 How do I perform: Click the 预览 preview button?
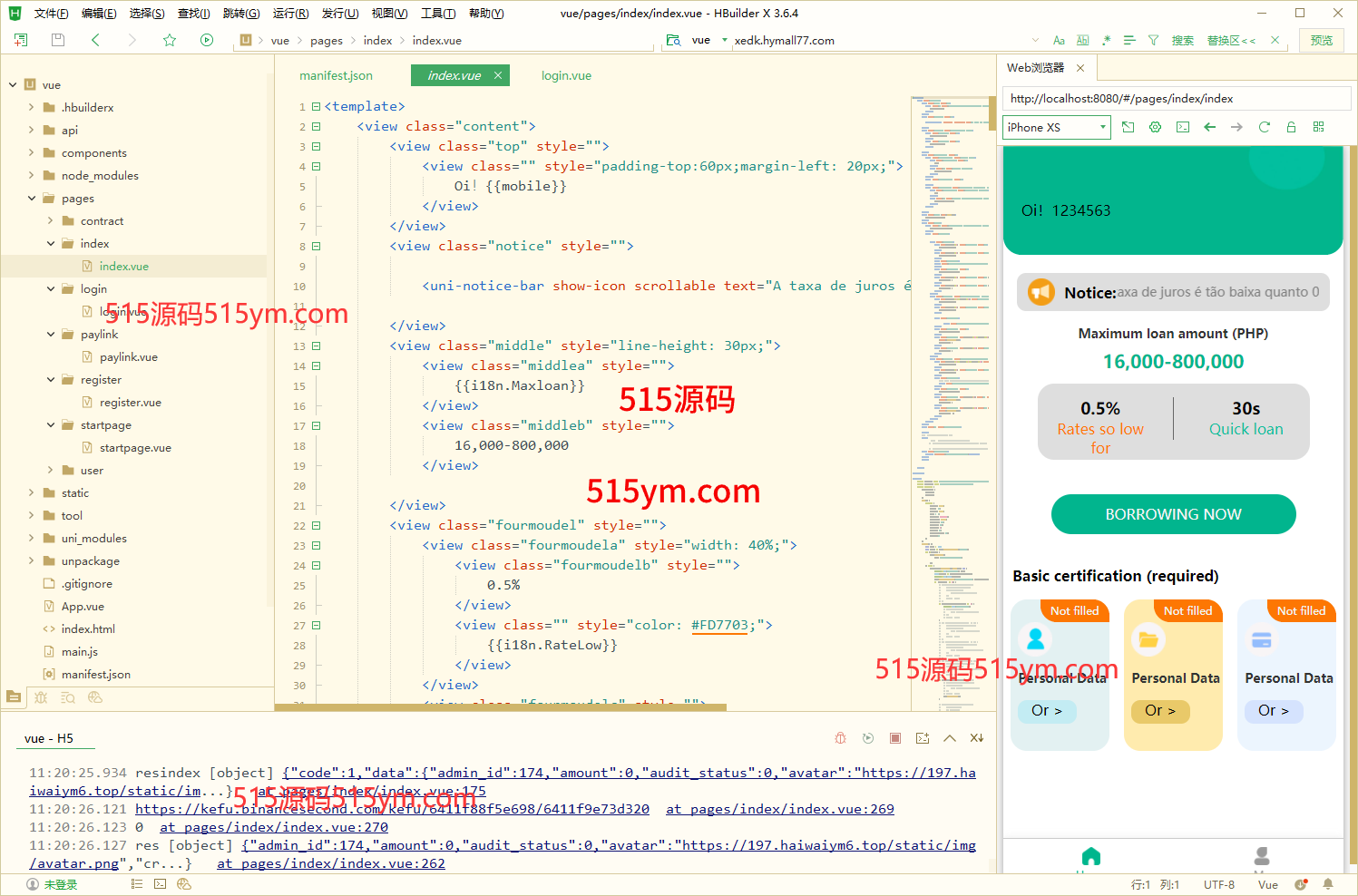[1322, 40]
